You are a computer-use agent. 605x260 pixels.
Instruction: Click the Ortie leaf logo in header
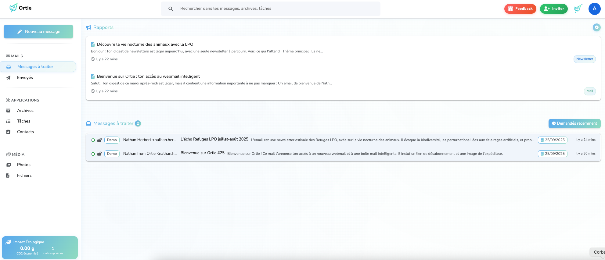[13, 8]
